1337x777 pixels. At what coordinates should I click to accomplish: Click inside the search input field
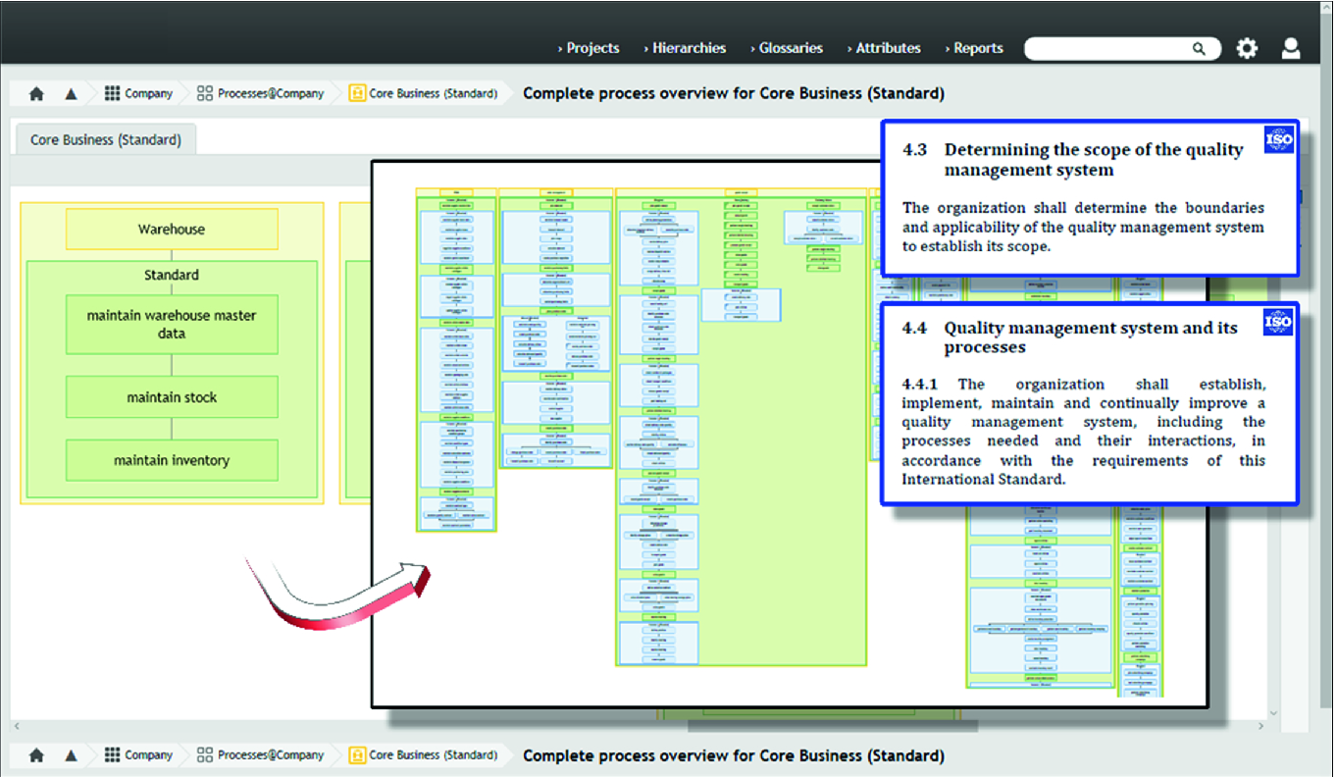click(x=1108, y=48)
